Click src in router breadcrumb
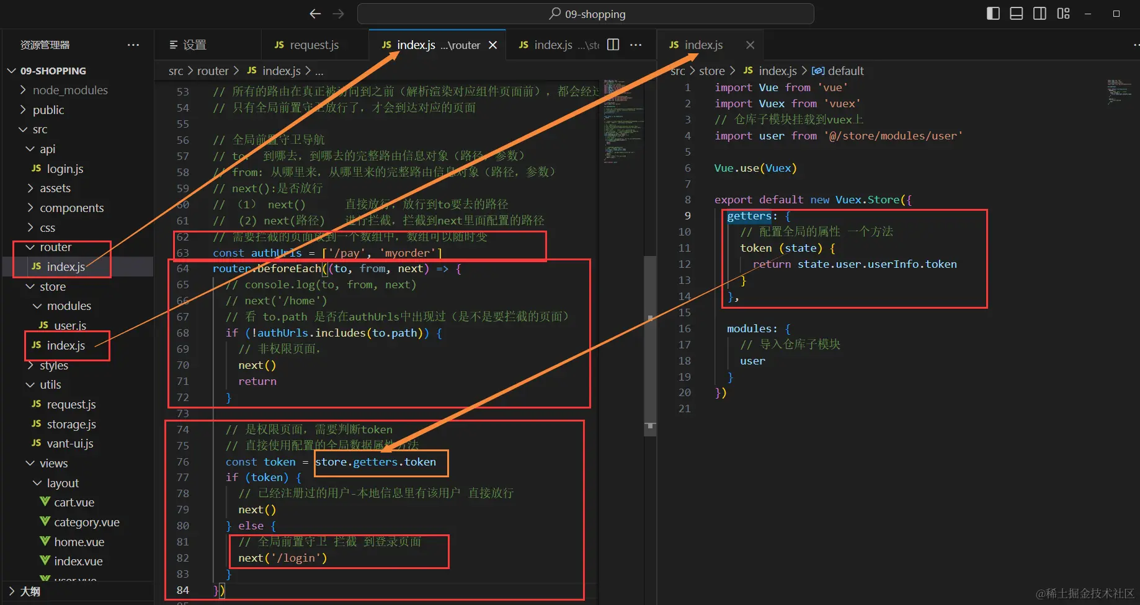This screenshot has width=1140, height=605. [176, 71]
